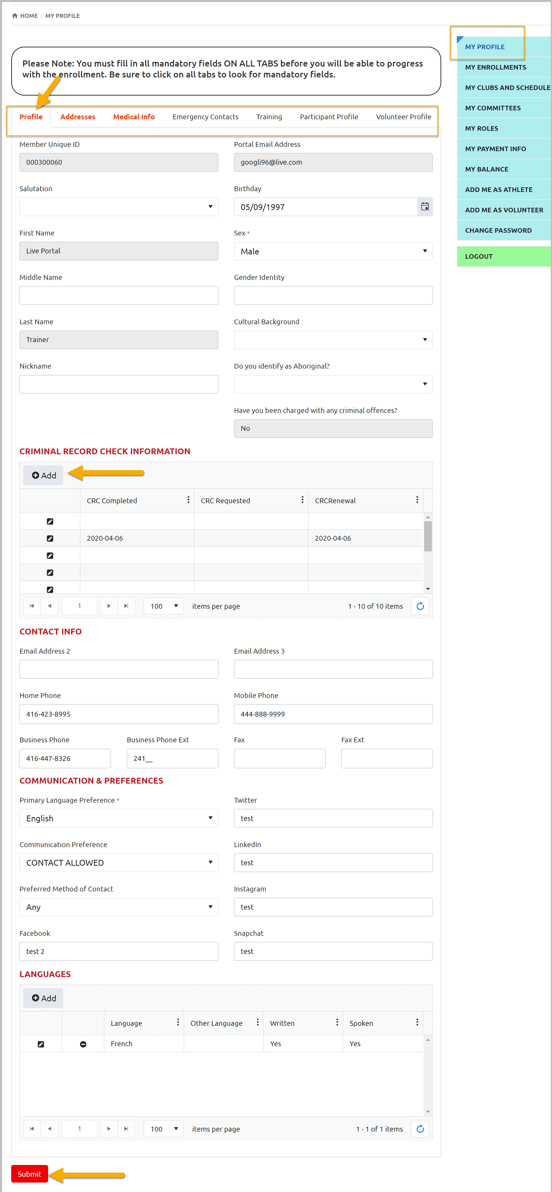
Task: Open the Volunteer Profile tab
Action: (x=403, y=116)
